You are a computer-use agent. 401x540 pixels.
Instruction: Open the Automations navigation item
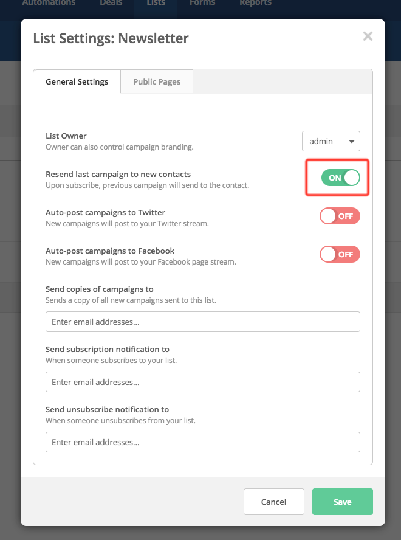tap(49, 3)
